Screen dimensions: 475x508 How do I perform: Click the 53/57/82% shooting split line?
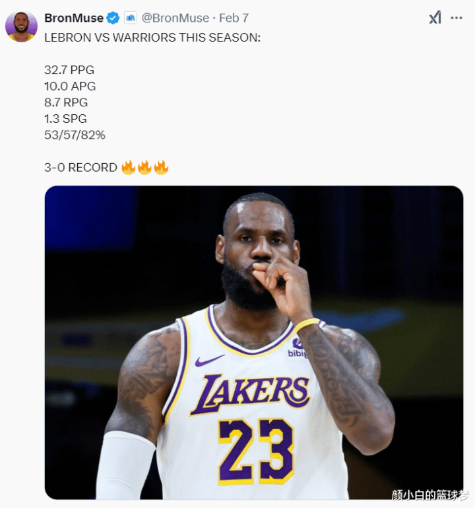click(x=75, y=135)
